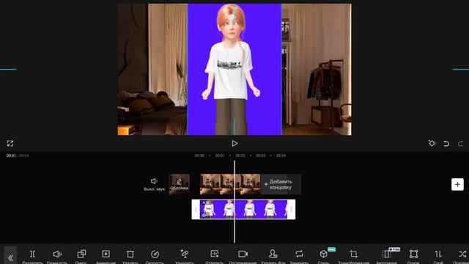
Task: Open the Layer (Слой) order tool
Action: click(438, 256)
